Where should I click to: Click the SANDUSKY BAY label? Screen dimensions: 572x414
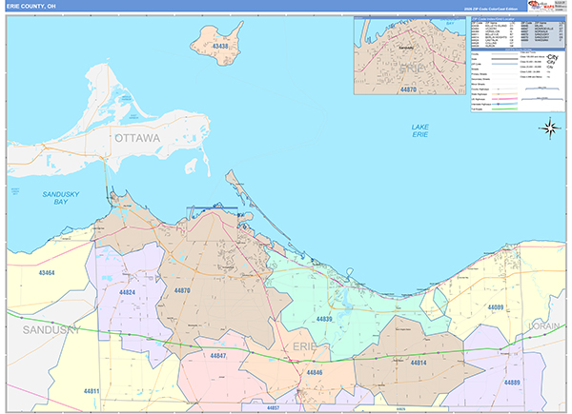[x=61, y=198]
